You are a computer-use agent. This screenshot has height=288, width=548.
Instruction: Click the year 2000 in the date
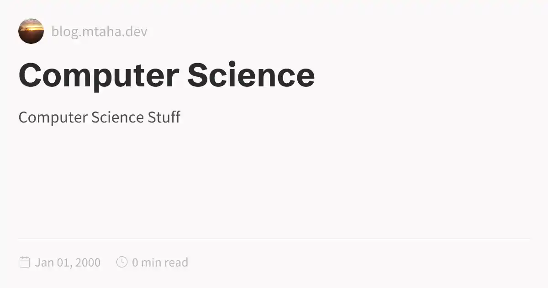88,262
